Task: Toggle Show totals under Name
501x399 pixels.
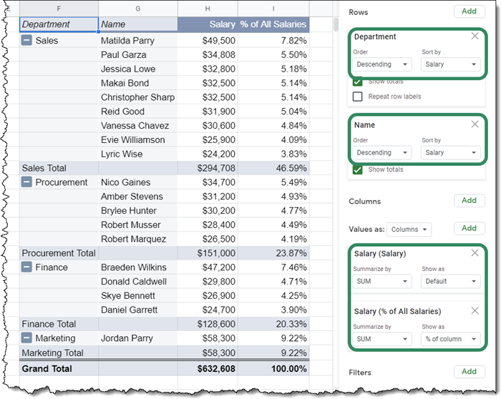Action: click(x=358, y=170)
